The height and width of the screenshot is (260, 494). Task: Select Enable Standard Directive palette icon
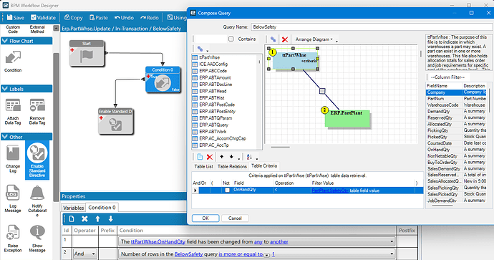[37, 160]
